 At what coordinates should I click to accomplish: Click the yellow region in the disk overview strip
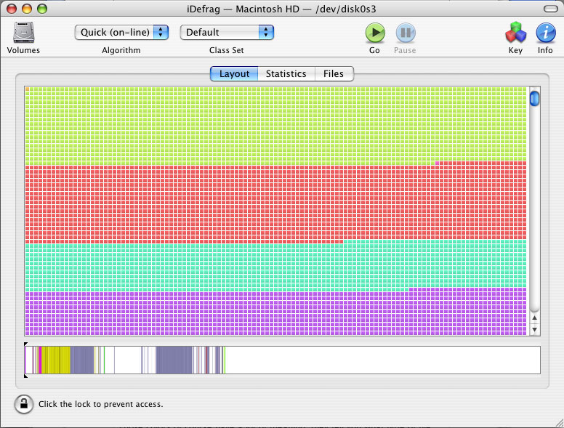(57, 360)
